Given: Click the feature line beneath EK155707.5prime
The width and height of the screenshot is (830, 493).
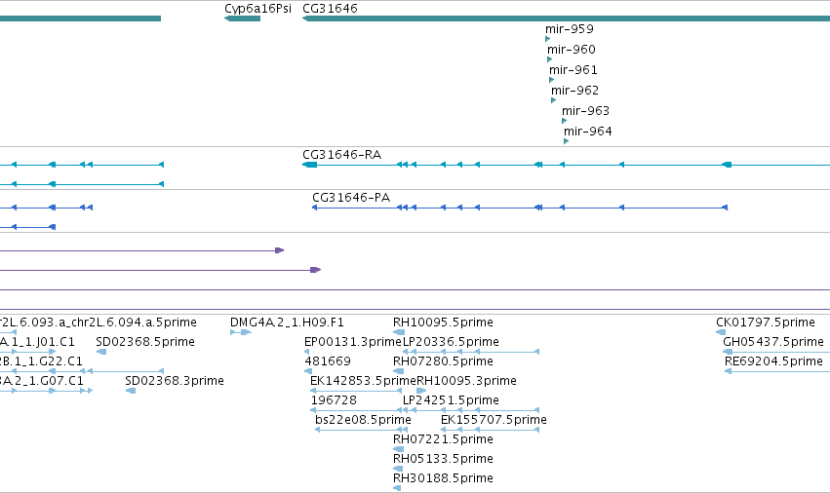Looking at the screenshot, I should coord(491,430).
